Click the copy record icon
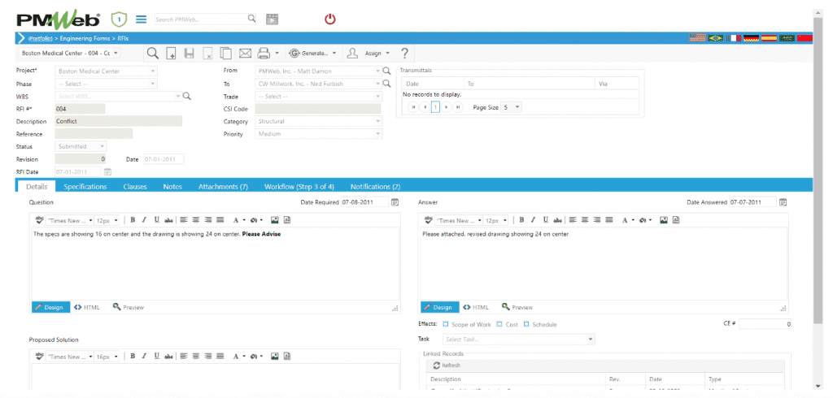 (226, 53)
